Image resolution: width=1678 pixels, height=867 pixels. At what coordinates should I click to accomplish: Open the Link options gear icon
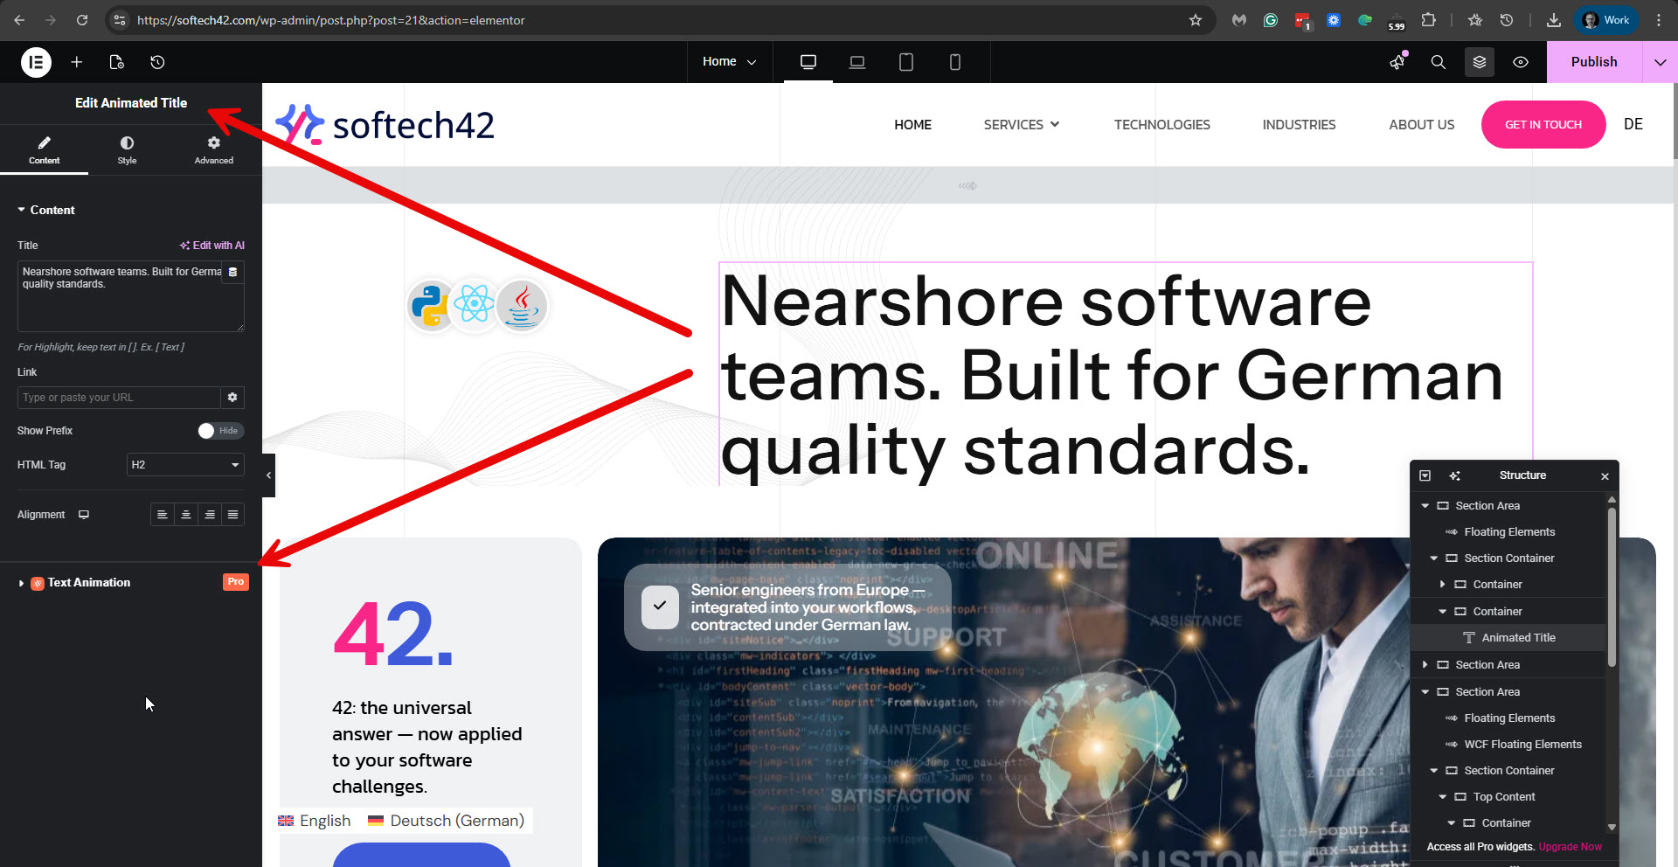pos(232,398)
